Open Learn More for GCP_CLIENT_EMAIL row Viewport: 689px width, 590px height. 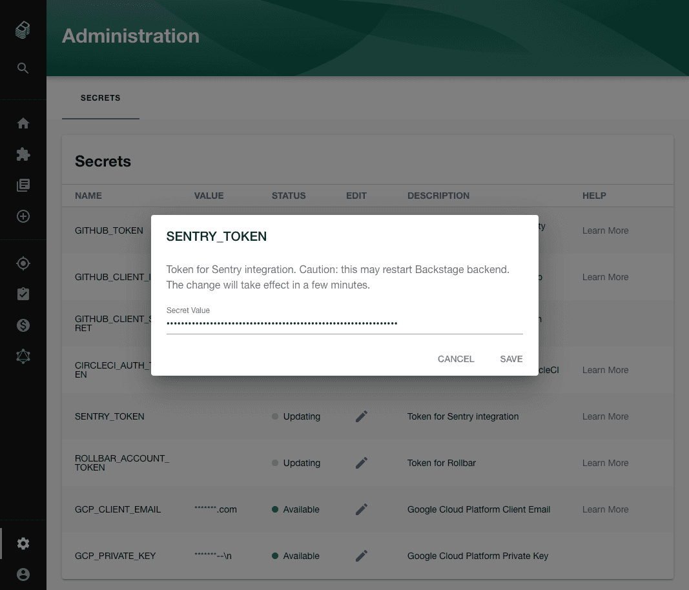pos(605,509)
